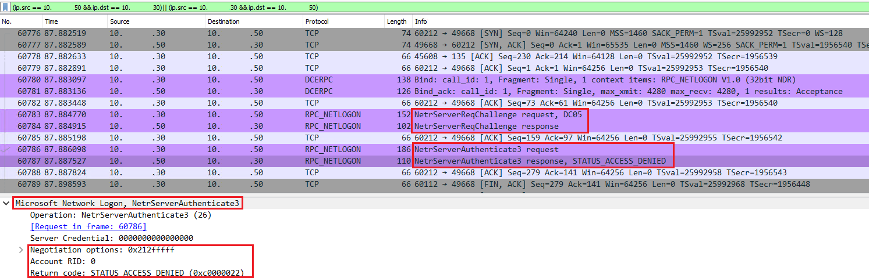
Task: Select the Account RID: 0 field
Action: [63, 261]
